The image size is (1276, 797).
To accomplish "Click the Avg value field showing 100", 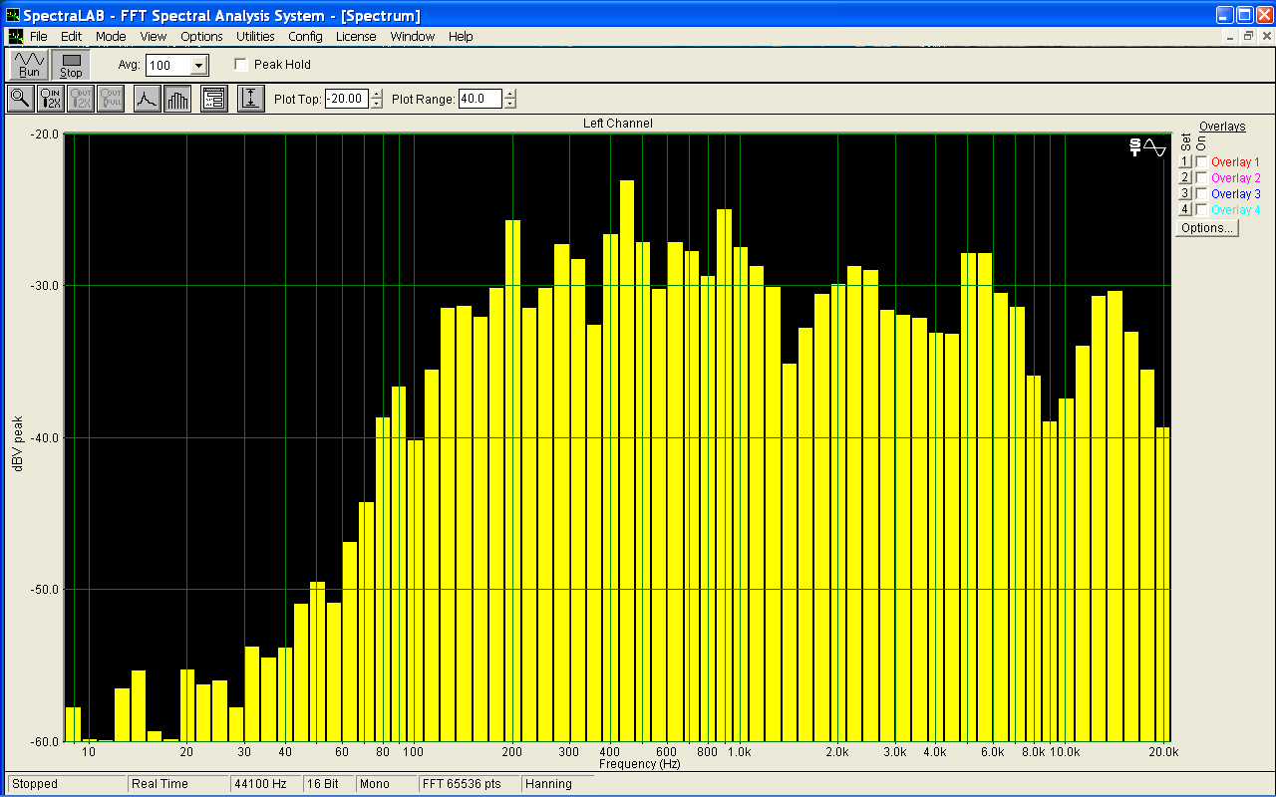I will click(167, 66).
